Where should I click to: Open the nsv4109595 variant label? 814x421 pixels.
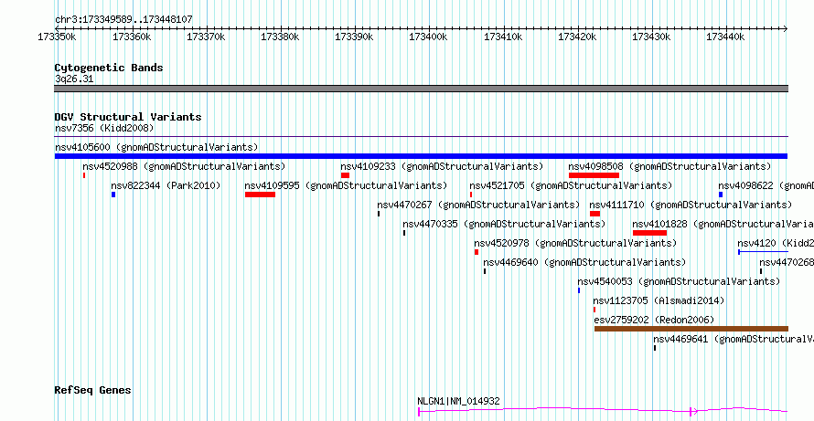click(x=346, y=185)
